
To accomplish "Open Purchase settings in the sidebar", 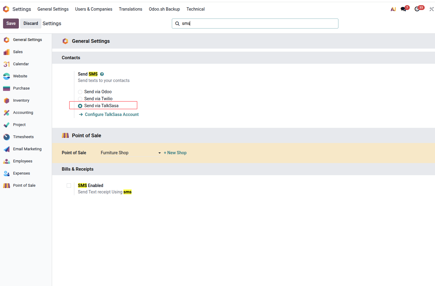I will pos(26,88).
